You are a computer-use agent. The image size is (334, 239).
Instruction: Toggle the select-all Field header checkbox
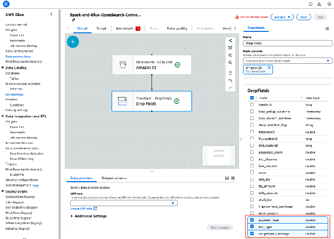pyautogui.click(x=252, y=98)
